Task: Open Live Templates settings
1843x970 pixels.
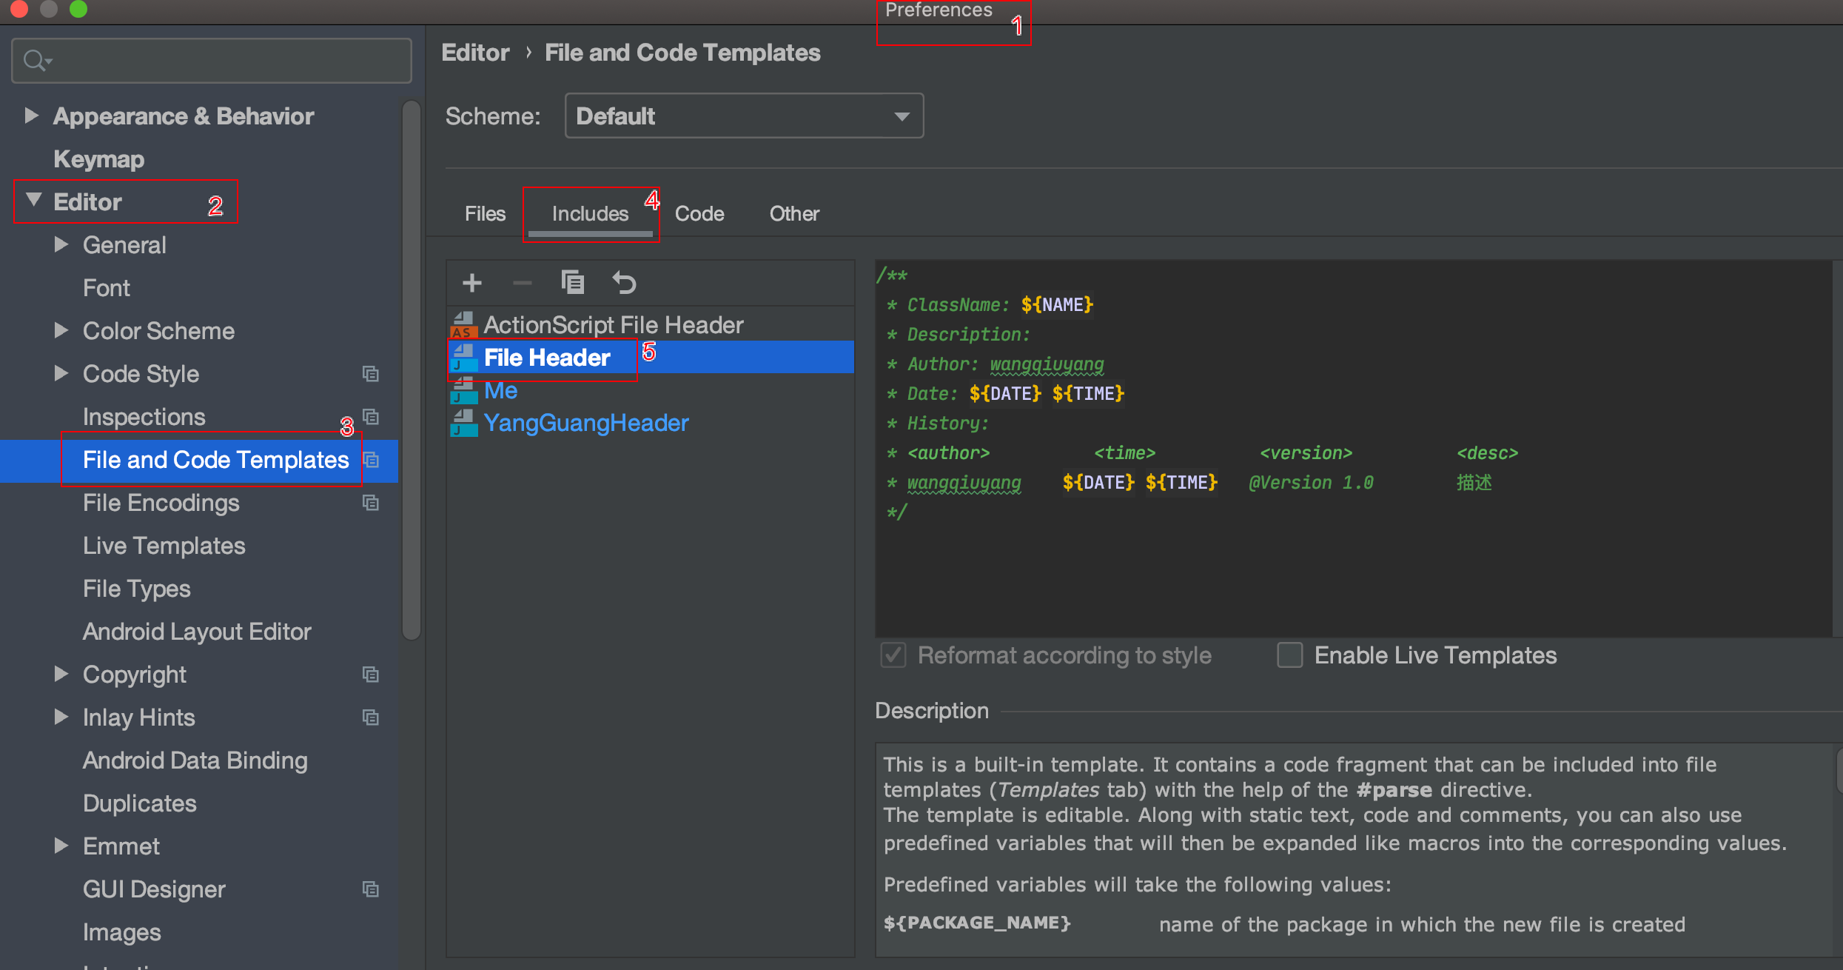Action: pyautogui.click(x=164, y=546)
